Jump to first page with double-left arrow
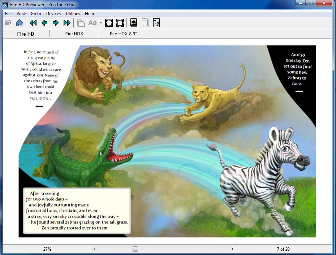The image size is (336, 255). coord(33,23)
